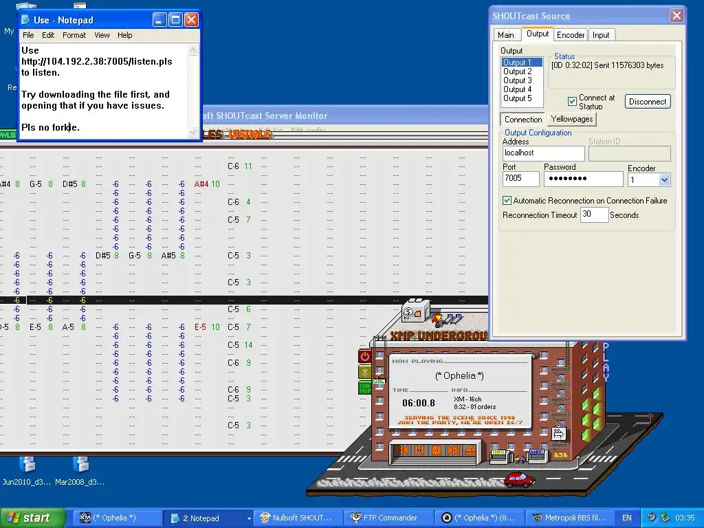Screen dimensions: 704x528
Task: Click the yellow down-arrow button on XMPlay skin
Action: point(364,372)
